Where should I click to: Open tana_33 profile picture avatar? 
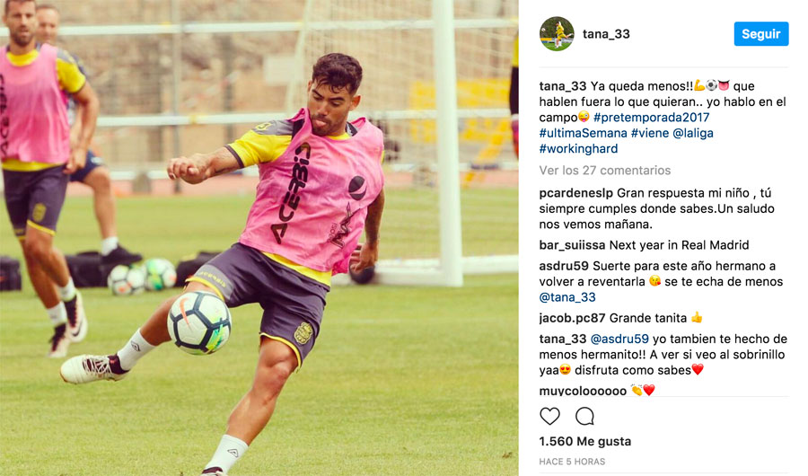tap(557, 34)
